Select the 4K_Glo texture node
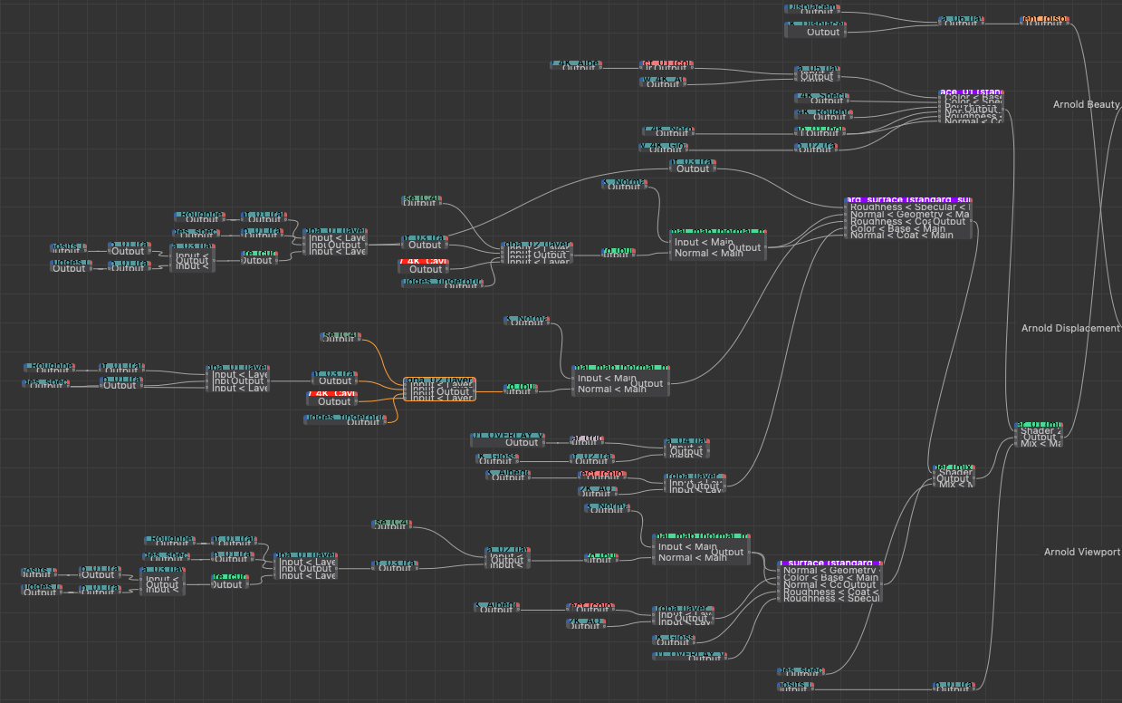This screenshot has height=703, width=1122. (664, 146)
